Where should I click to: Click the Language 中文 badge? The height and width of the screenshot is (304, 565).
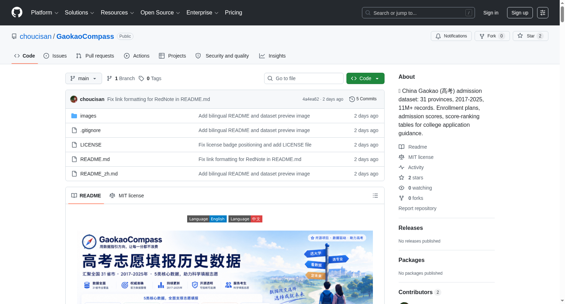[x=245, y=219]
